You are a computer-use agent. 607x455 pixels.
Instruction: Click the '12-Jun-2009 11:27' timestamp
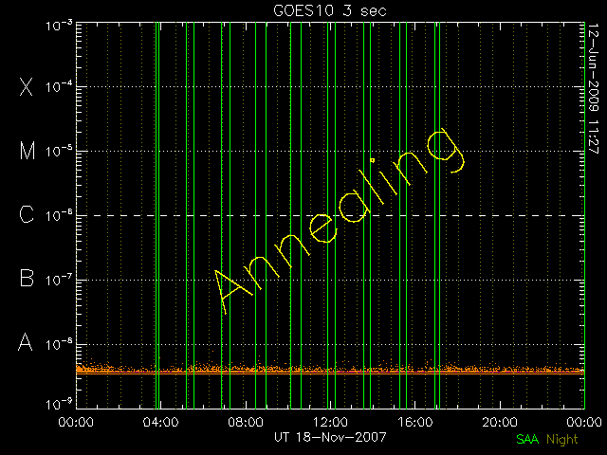point(594,88)
